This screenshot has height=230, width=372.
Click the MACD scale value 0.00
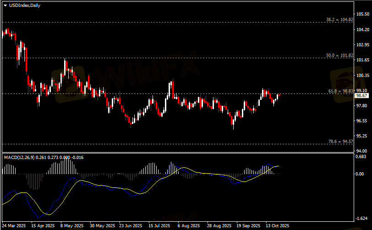pyautogui.click(x=360, y=174)
